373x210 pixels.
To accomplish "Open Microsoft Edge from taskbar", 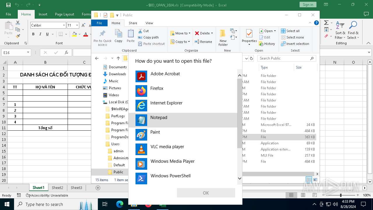I will click(120, 204).
